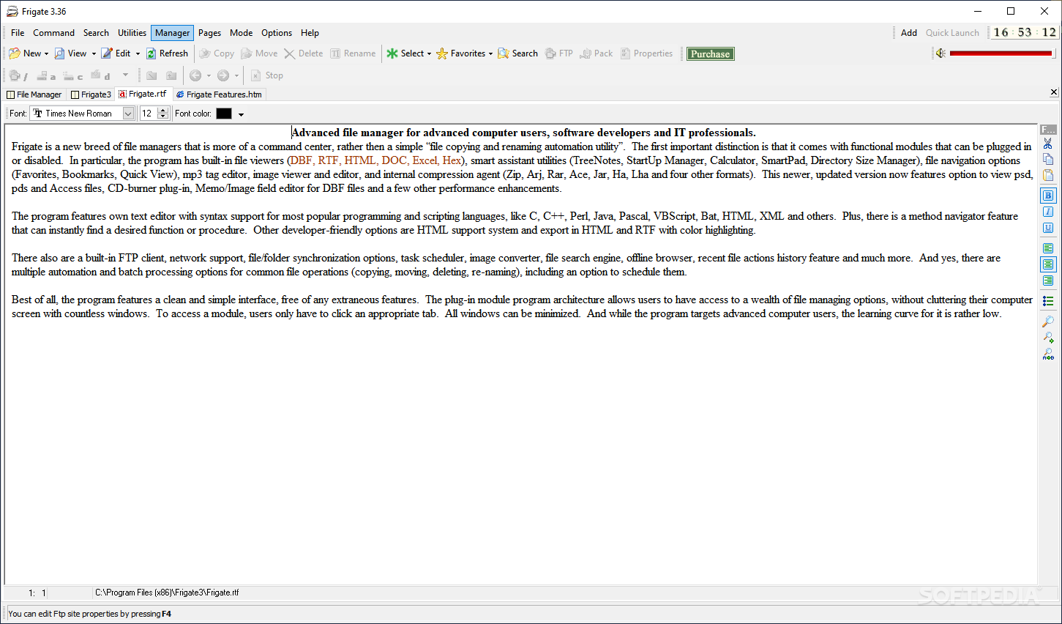Select drive c in drive bar
Screen dimensions: 1062x624
click(72, 75)
